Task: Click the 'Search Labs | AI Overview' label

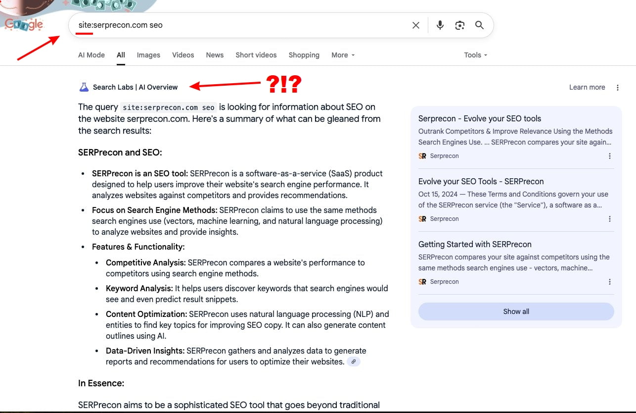Action: (135, 87)
